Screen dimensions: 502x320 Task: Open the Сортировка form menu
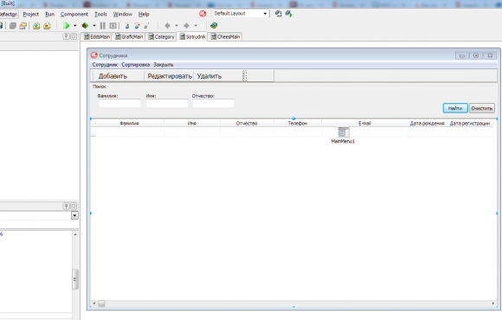[135, 65]
